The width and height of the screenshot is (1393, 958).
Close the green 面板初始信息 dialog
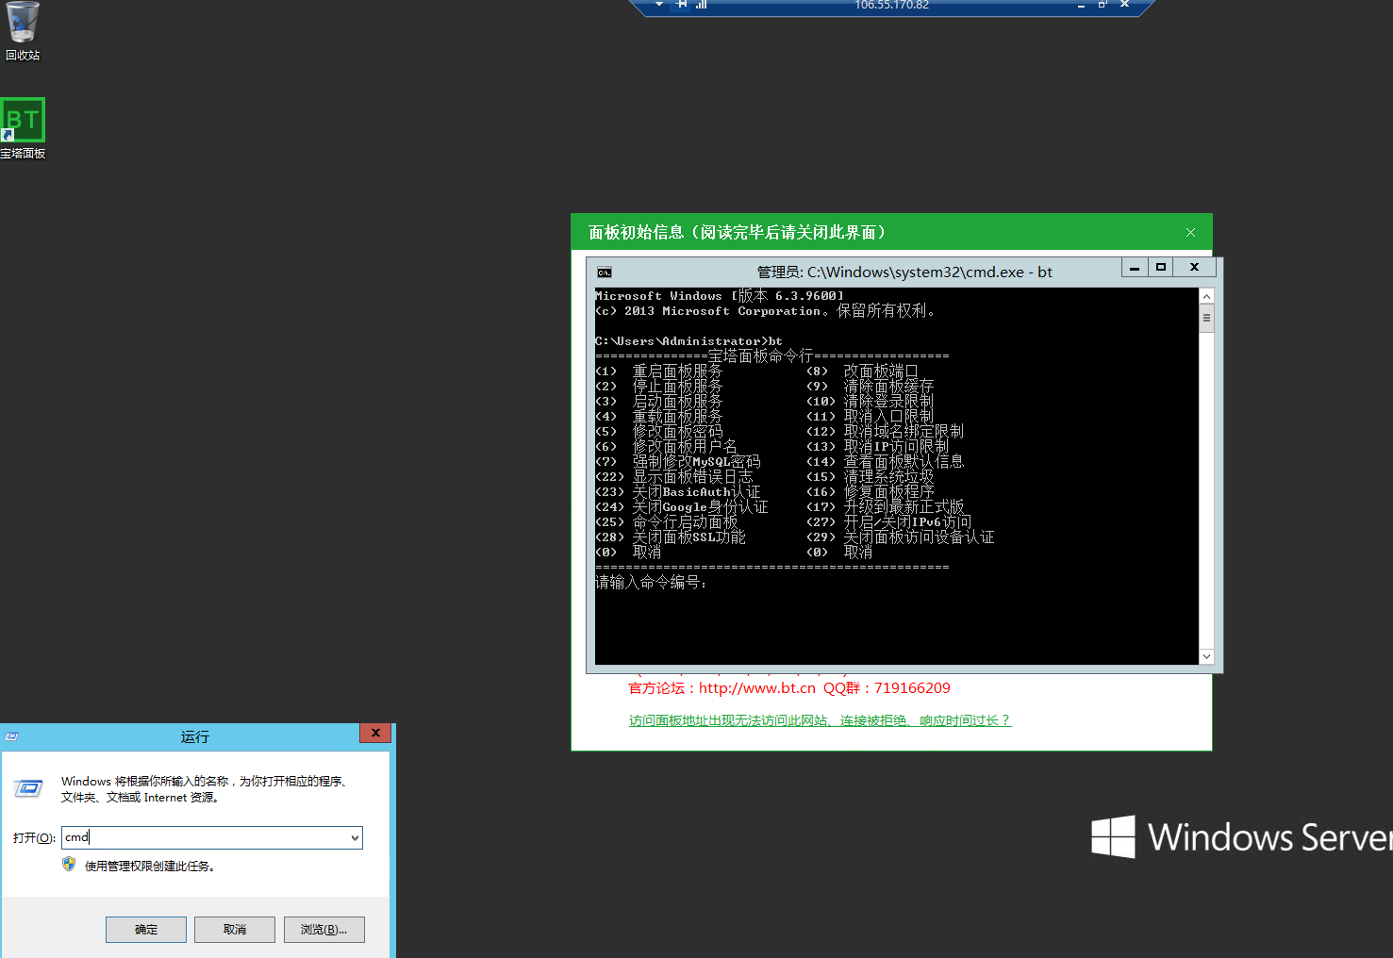pyautogui.click(x=1190, y=232)
